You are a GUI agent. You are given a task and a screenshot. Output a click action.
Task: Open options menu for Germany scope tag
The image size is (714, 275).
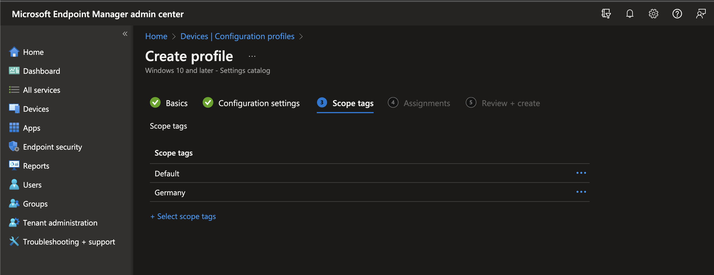(x=581, y=192)
